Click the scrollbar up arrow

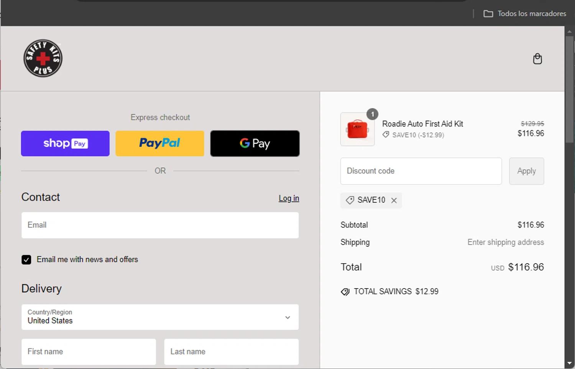[569, 31]
